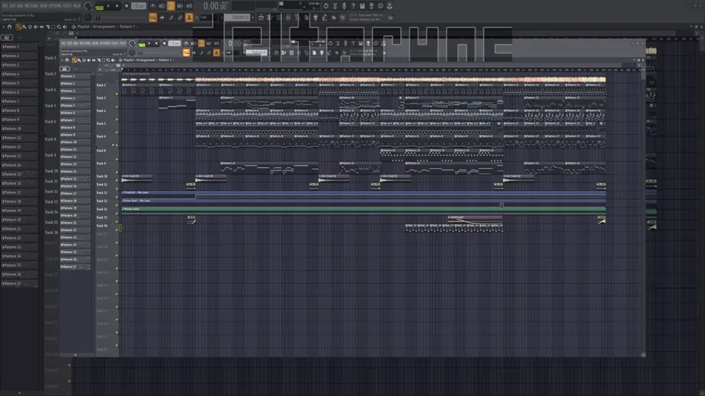This screenshot has width=705, height=396.
Task: Click Record in front window transport
Action: coord(164,43)
